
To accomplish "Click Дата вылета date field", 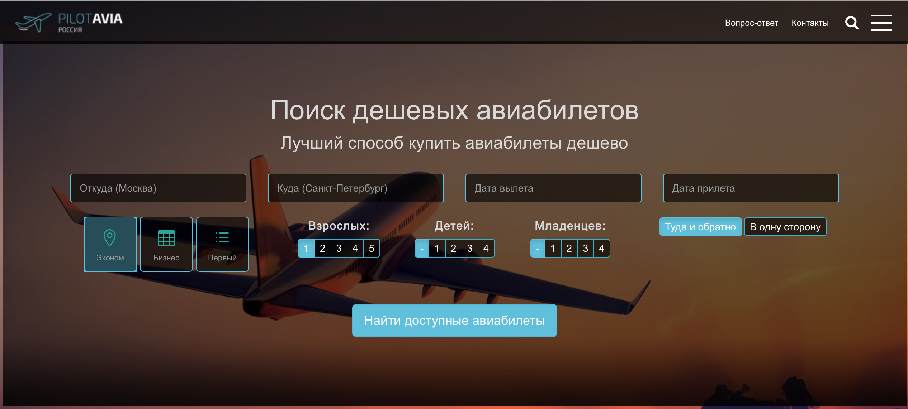I will (x=554, y=188).
